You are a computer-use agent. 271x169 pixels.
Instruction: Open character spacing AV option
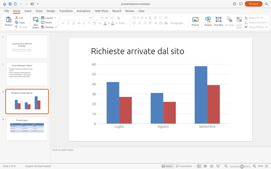pyautogui.click(x=95, y=23)
